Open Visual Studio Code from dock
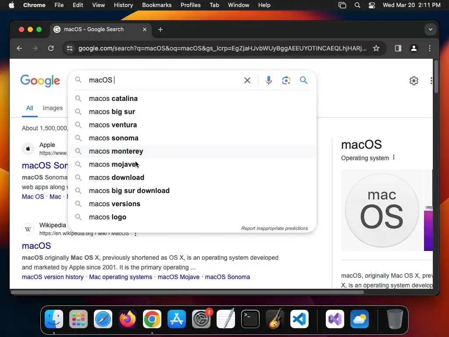The height and width of the screenshot is (337, 449). (x=299, y=319)
